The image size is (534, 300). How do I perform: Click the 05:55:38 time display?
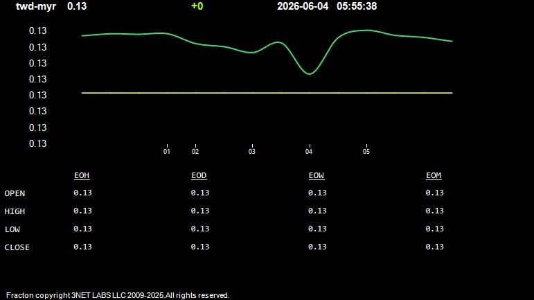point(357,6)
